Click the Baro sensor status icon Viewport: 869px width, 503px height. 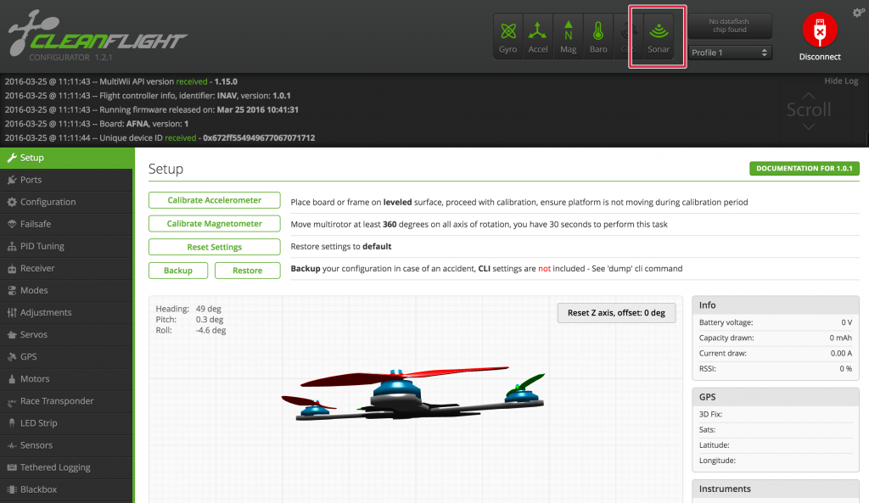point(597,34)
